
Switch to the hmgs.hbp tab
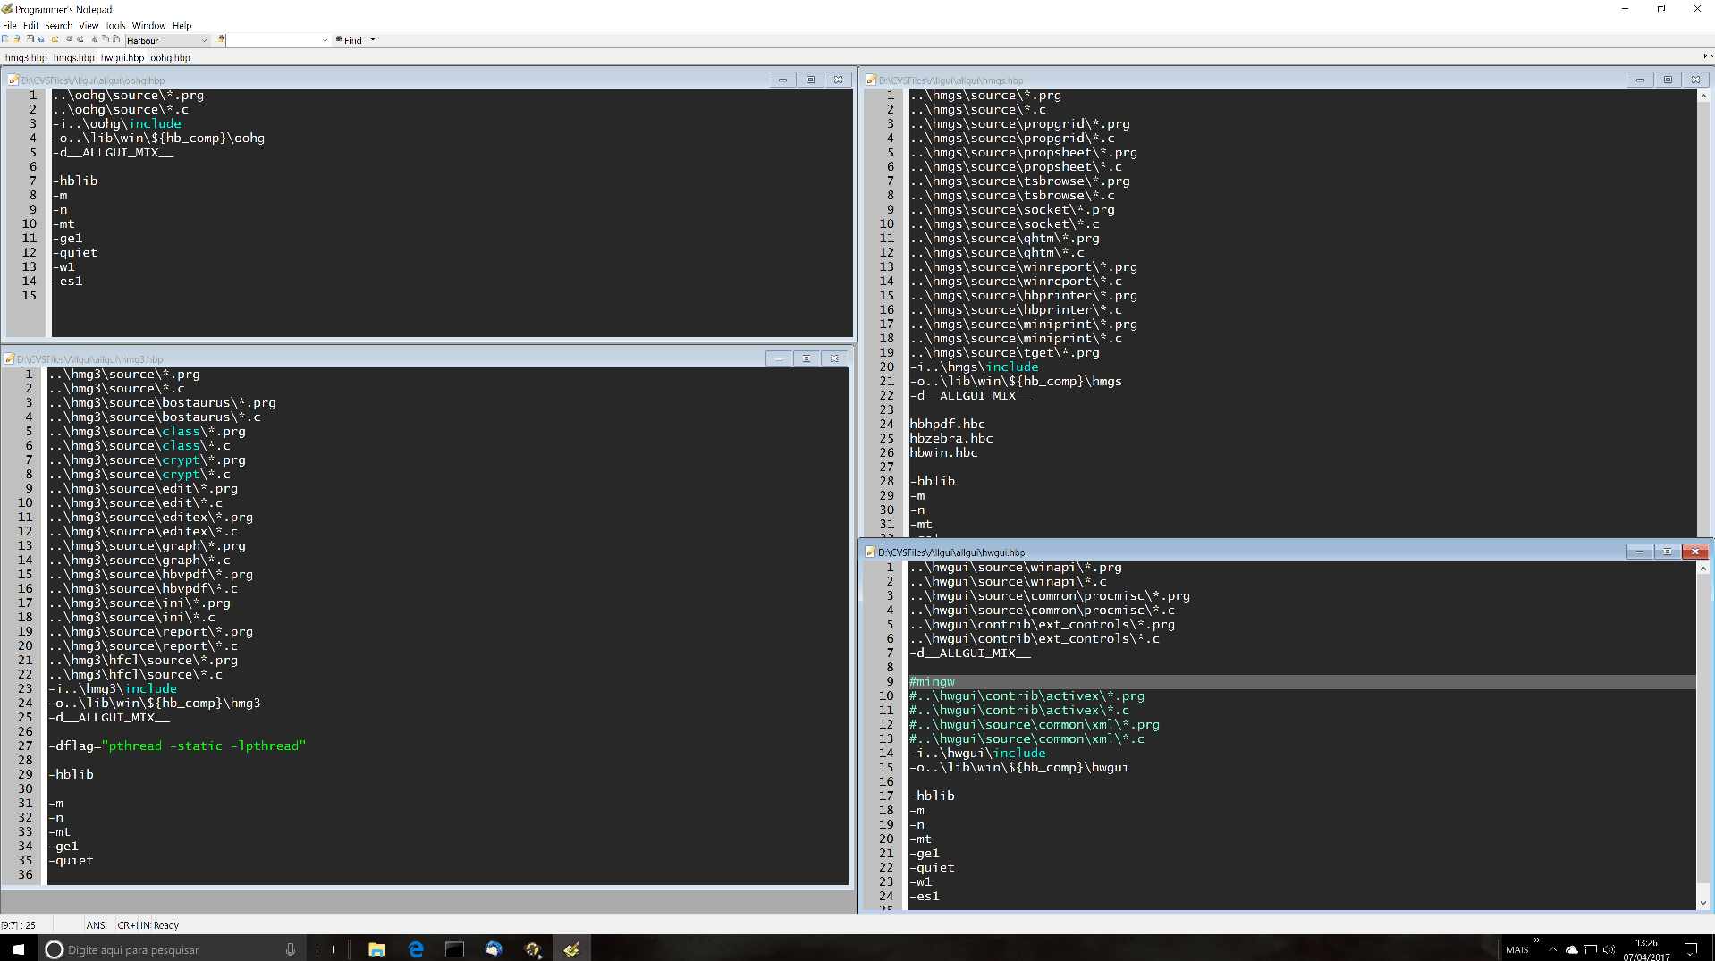[x=73, y=57]
